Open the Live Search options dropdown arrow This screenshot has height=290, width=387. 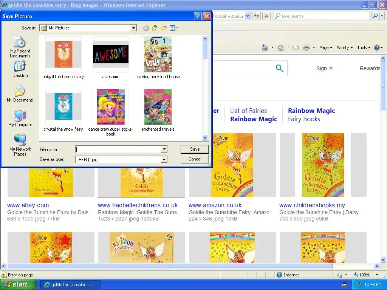pyautogui.click(x=382, y=16)
